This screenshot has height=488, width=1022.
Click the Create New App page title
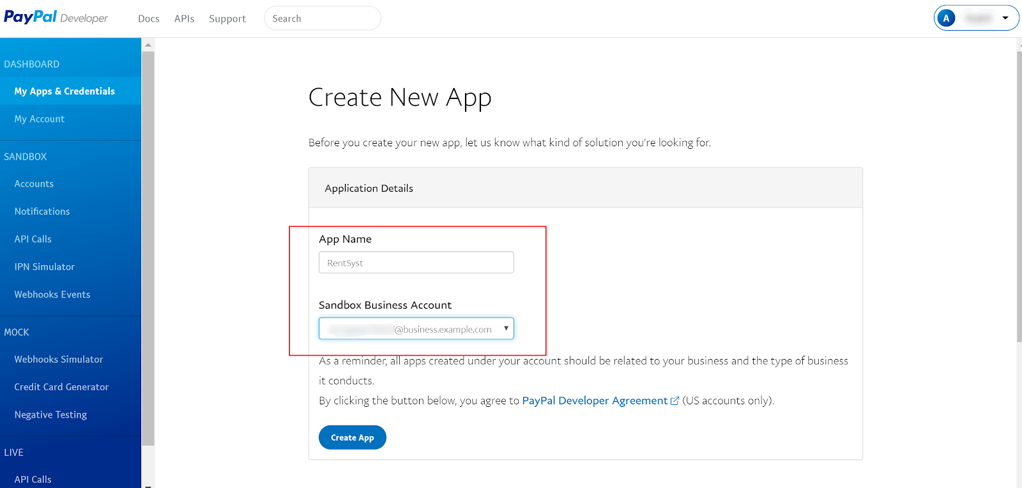pyautogui.click(x=400, y=98)
